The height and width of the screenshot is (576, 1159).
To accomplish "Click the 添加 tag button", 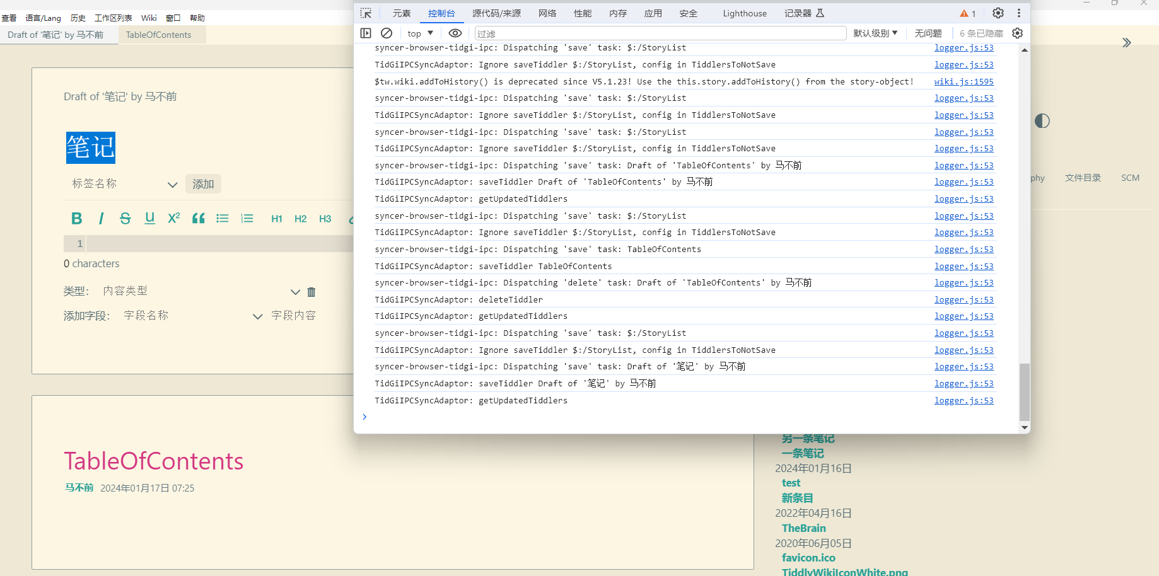I will [x=203, y=184].
